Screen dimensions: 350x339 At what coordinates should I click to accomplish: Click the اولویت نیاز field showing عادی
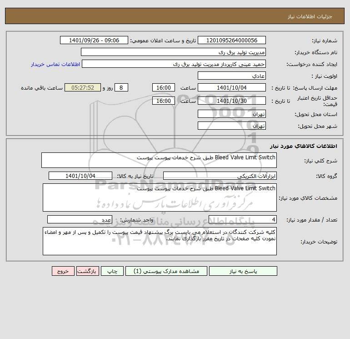232,76
